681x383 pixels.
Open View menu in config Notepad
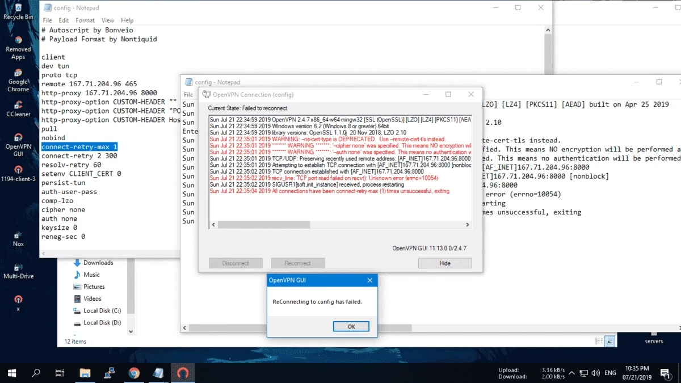click(108, 20)
